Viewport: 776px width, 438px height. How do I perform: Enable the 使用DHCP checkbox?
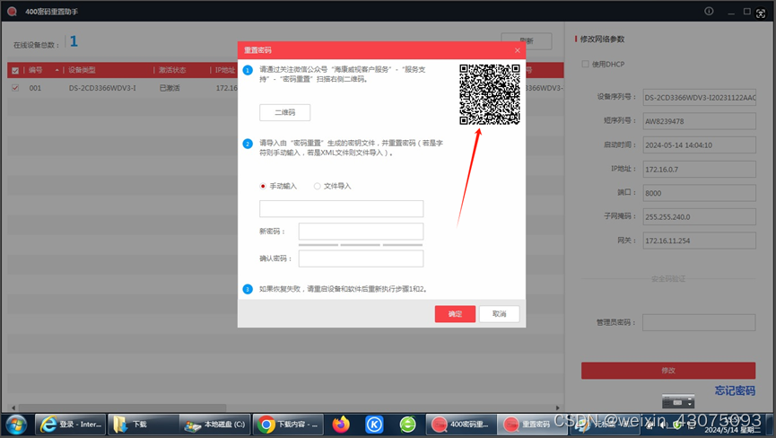(x=586, y=64)
